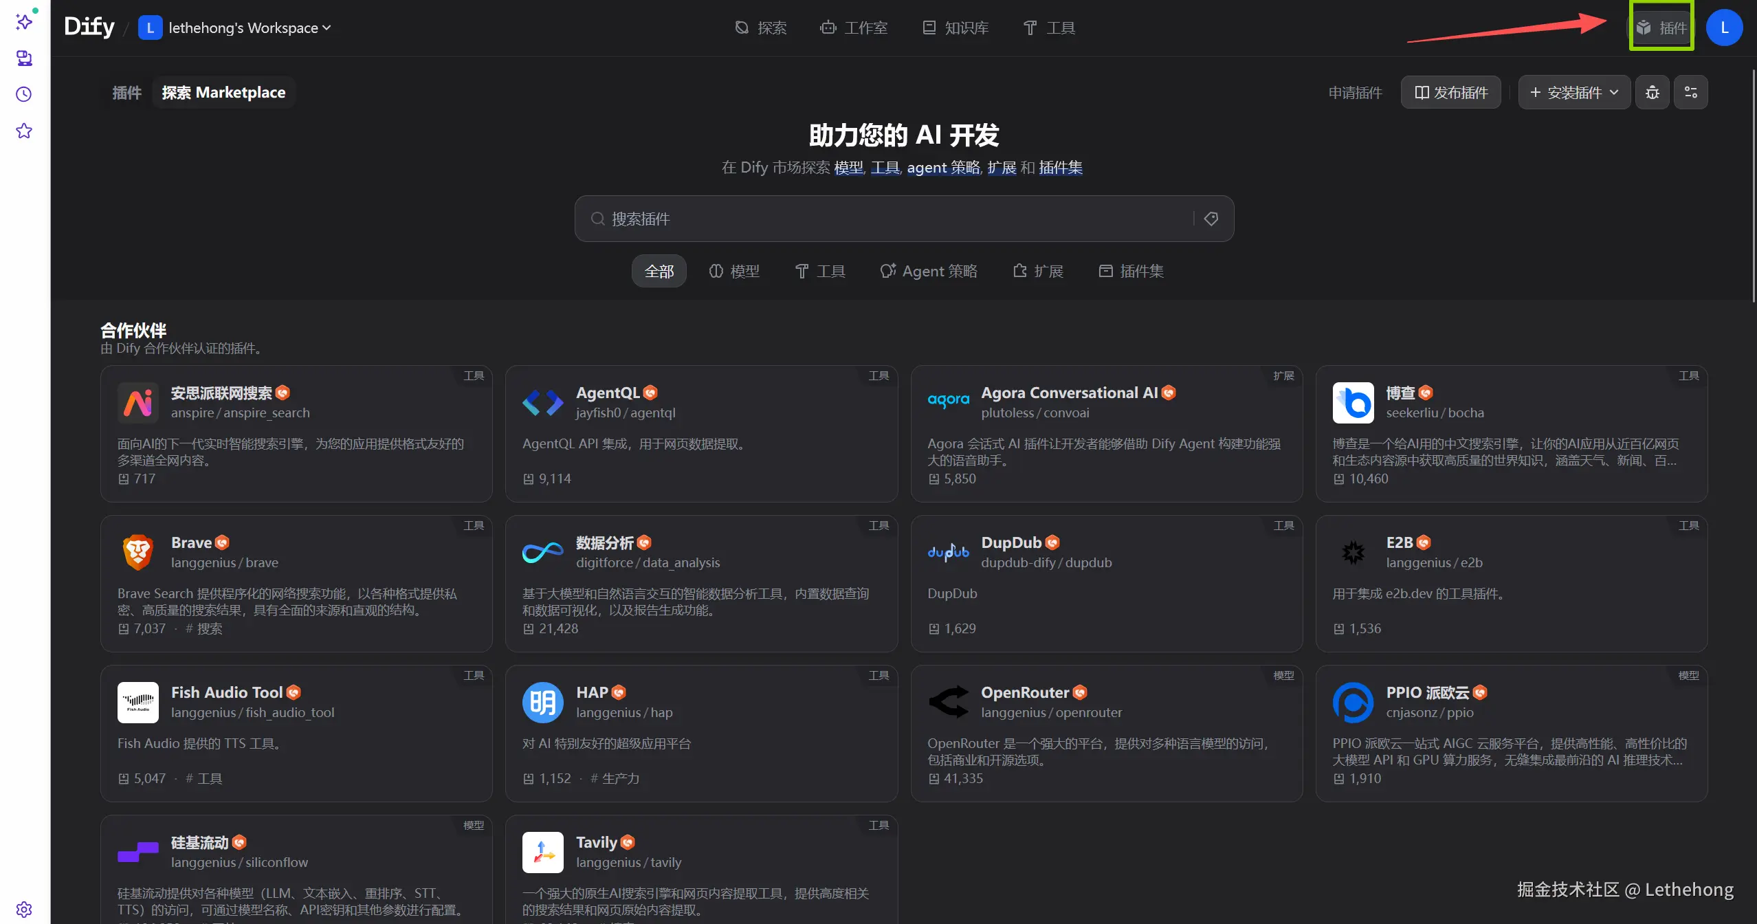Select the Agent 策略 category filter

928,271
